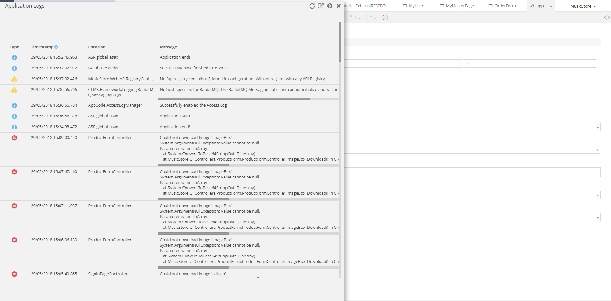Open the MusicStore dropdown menu

coord(583,6)
